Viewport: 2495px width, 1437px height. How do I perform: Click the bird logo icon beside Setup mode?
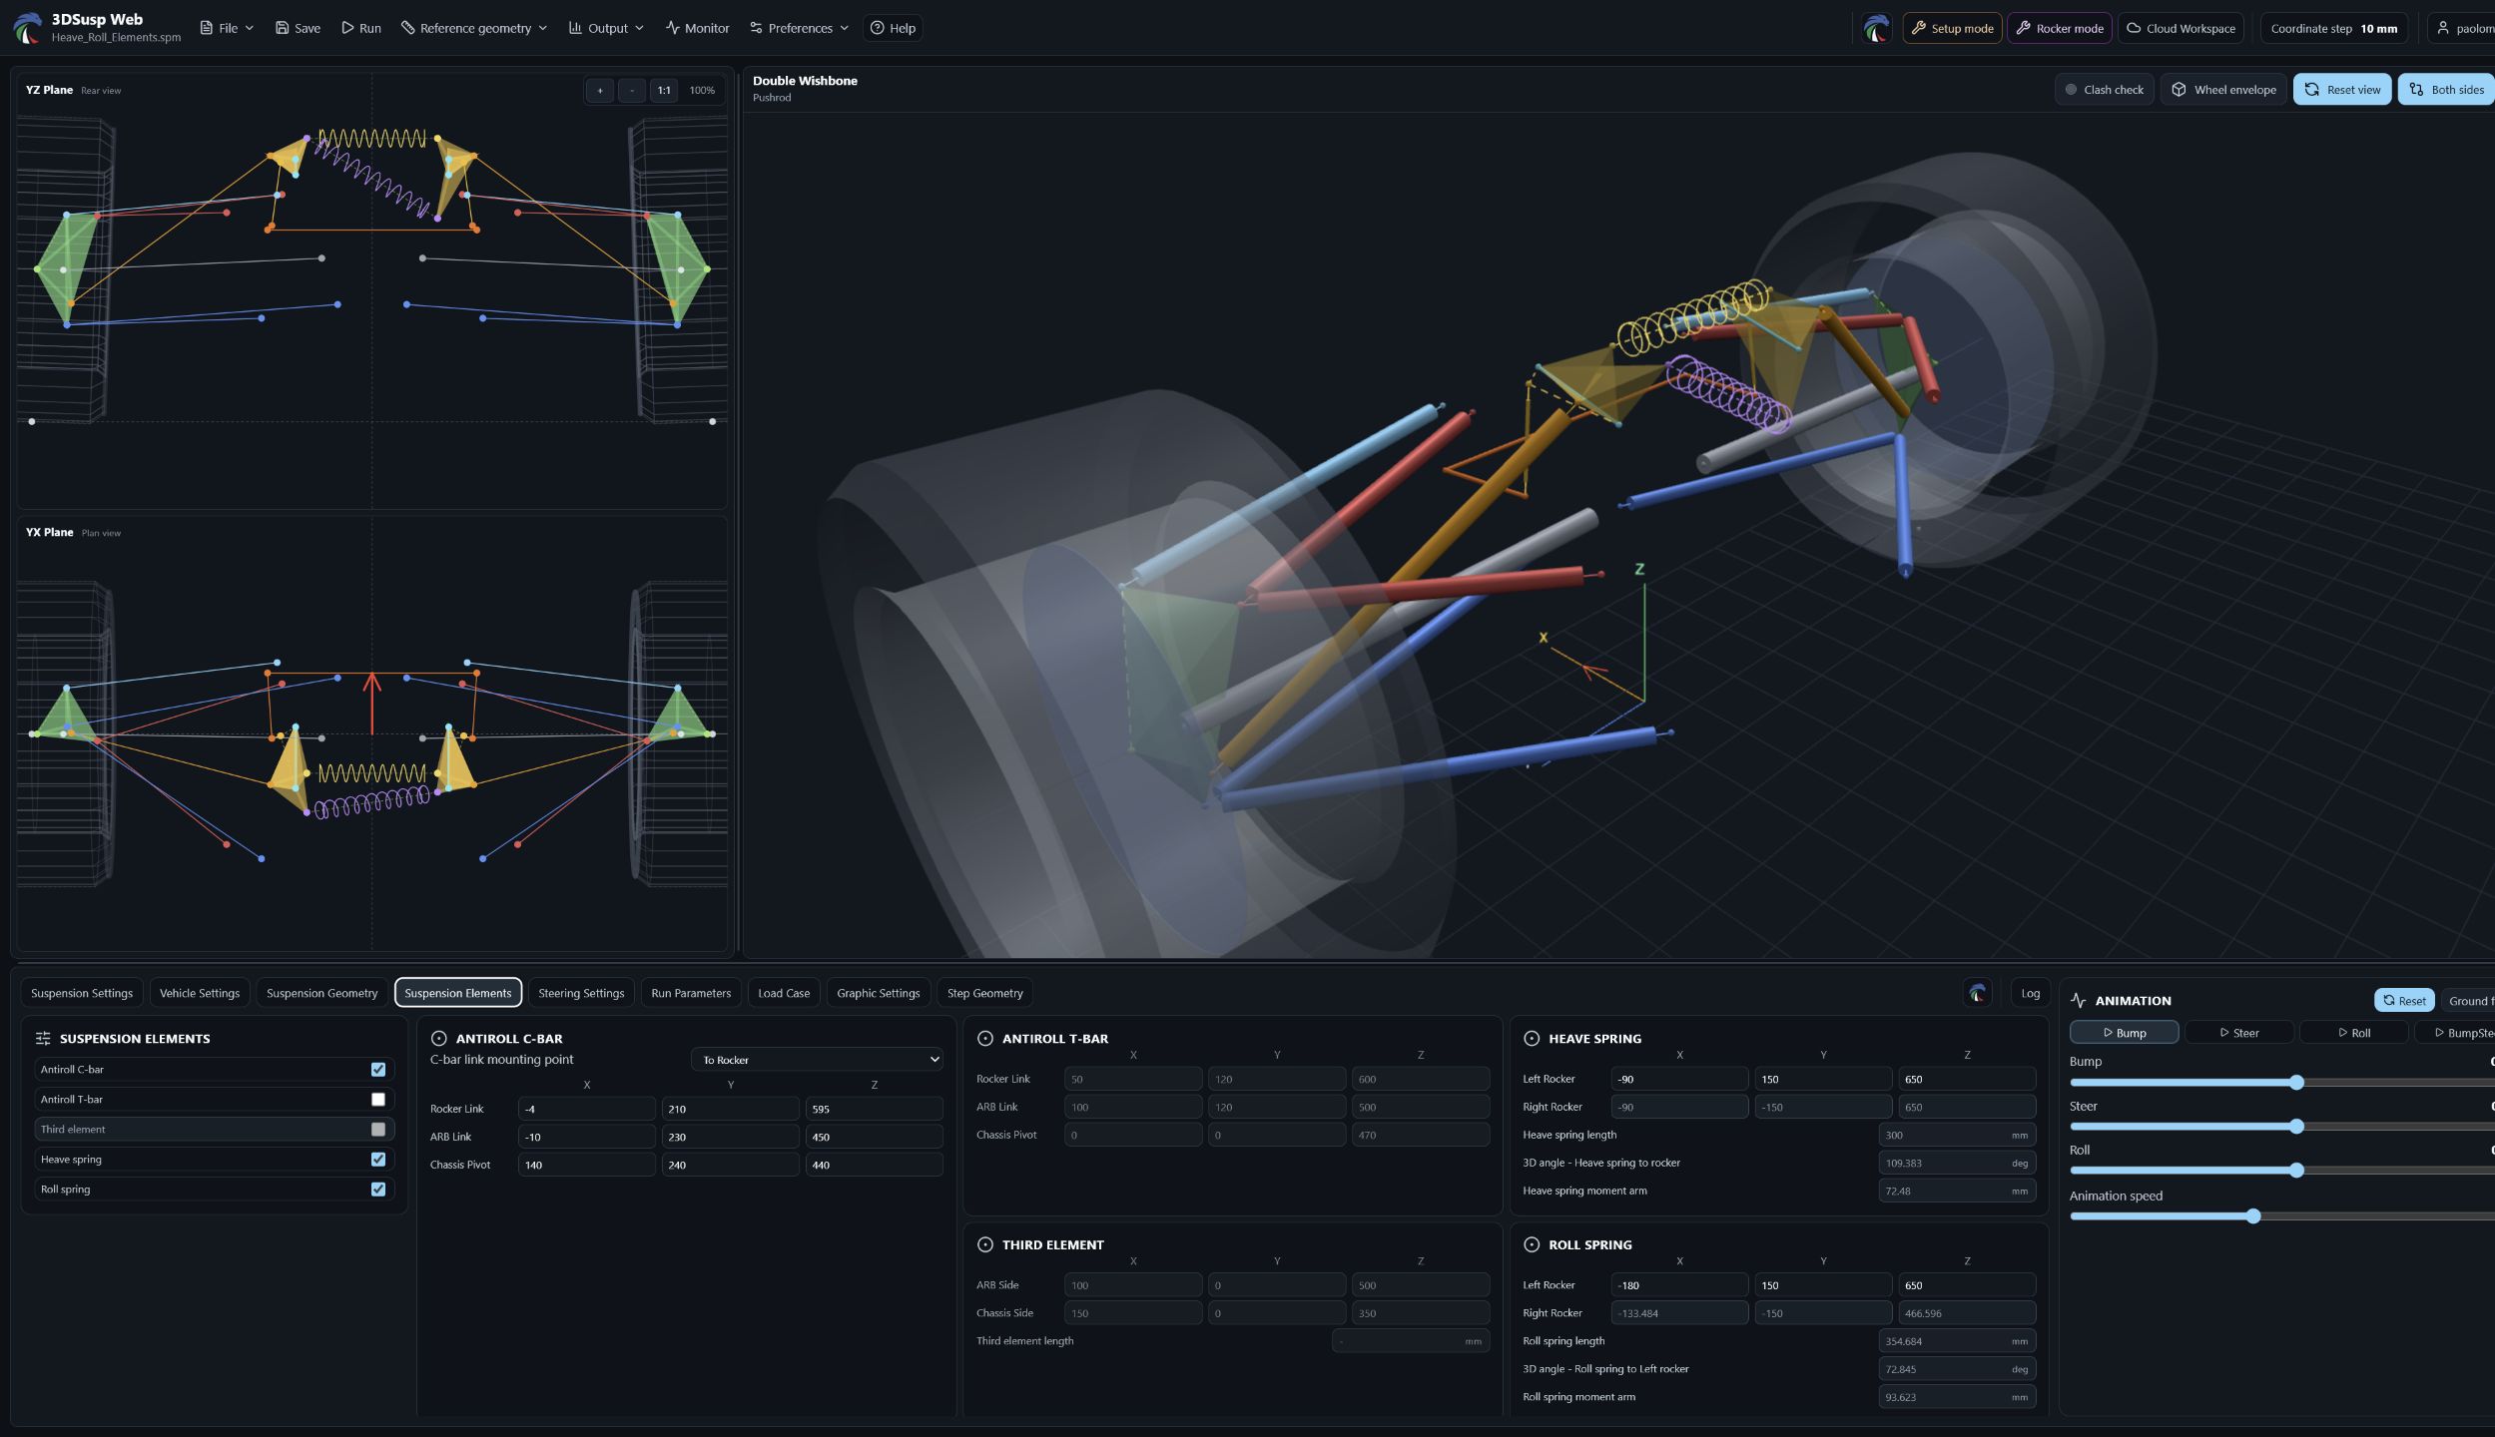(1876, 28)
